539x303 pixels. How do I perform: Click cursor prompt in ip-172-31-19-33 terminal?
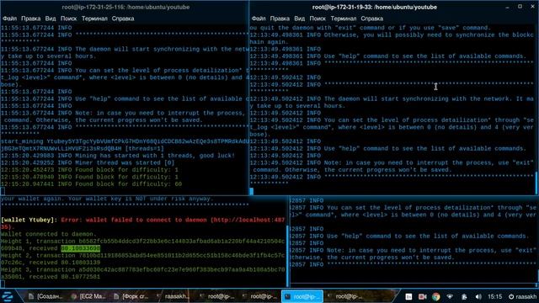coord(252,191)
